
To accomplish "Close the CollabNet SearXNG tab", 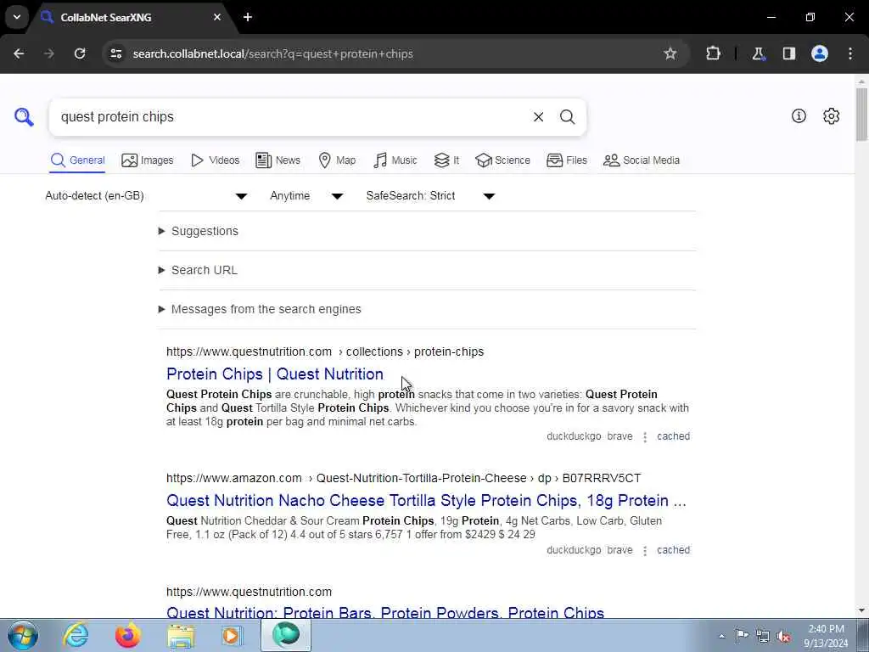I will pos(216,17).
